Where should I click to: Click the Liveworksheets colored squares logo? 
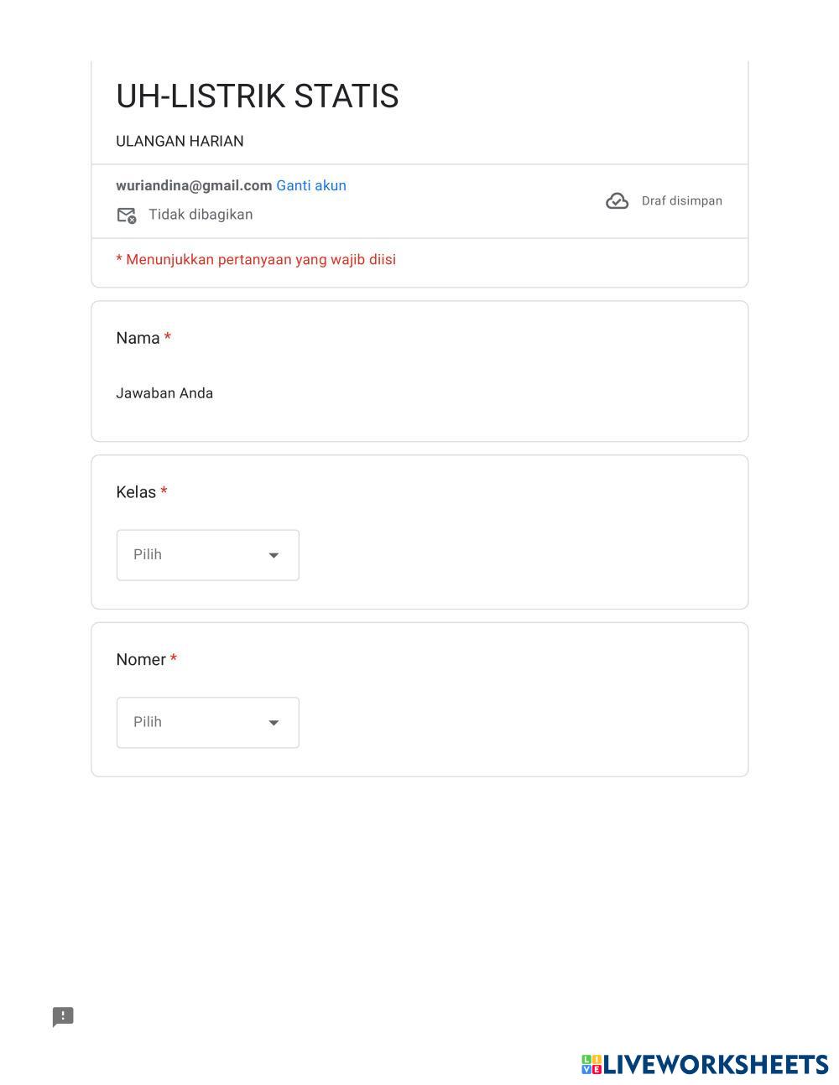(591, 1065)
